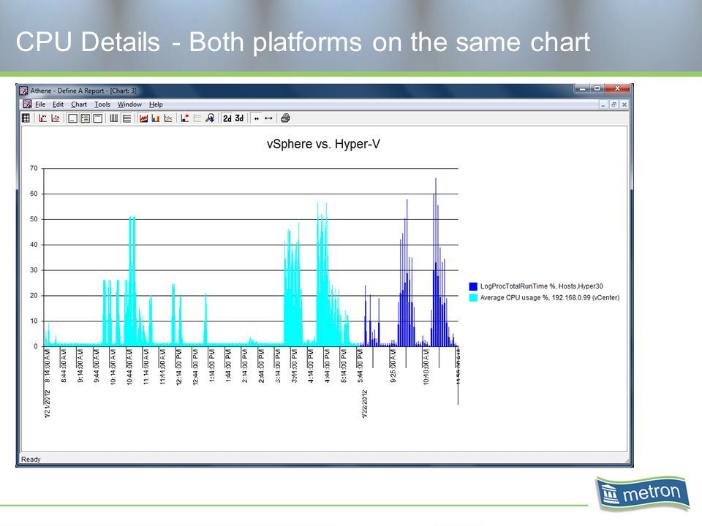Click the greyed-out list icon in toolbar
Viewport: 702px width, 526px height.
point(197,118)
